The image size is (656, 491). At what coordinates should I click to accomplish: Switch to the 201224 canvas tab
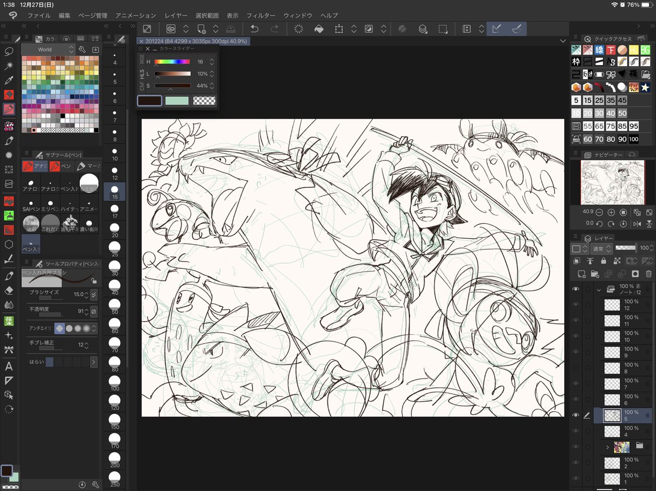tap(193, 41)
